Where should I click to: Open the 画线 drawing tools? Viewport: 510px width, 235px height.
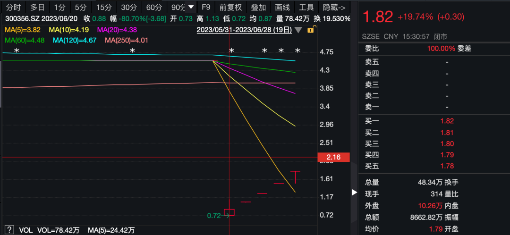pyautogui.click(x=282, y=7)
